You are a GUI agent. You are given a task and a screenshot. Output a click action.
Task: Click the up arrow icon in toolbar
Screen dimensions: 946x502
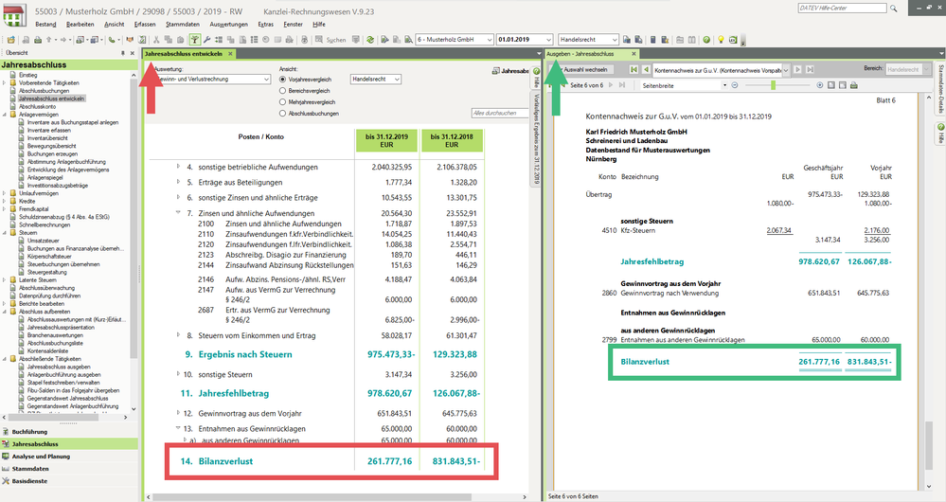coord(49,40)
